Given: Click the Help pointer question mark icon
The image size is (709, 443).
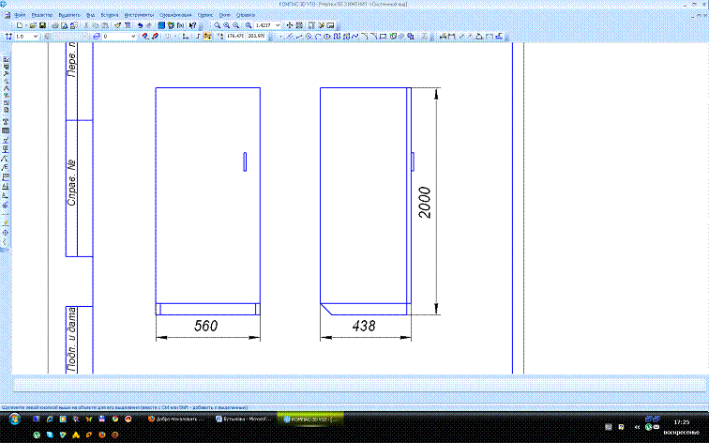Looking at the screenshot, I should tap(192, 24).
